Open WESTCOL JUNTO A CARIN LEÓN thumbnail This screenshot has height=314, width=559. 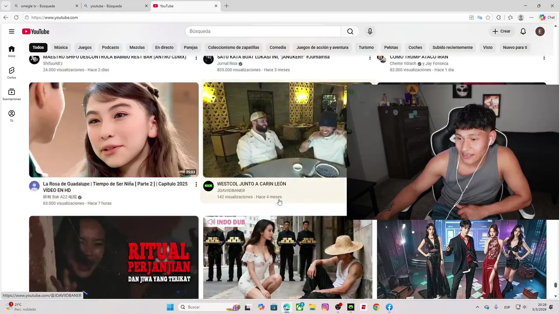coord(275,130)
